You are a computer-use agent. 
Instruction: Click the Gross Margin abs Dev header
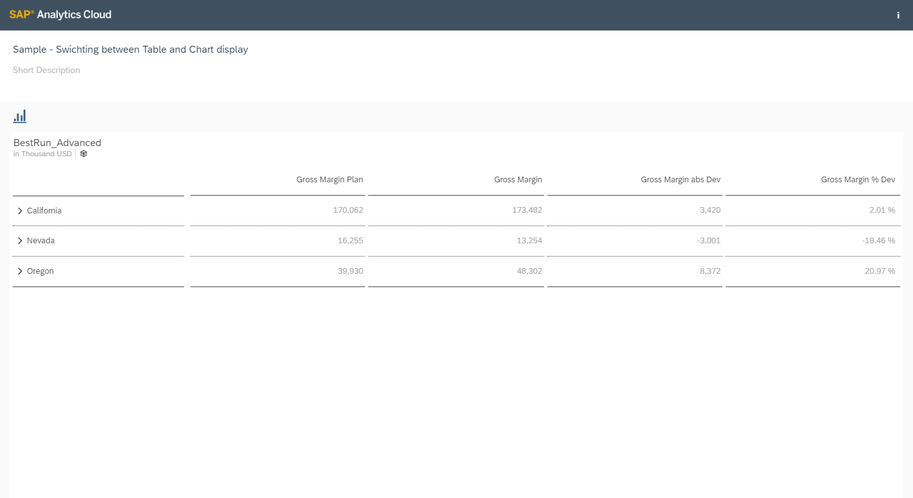coord(680,180)
